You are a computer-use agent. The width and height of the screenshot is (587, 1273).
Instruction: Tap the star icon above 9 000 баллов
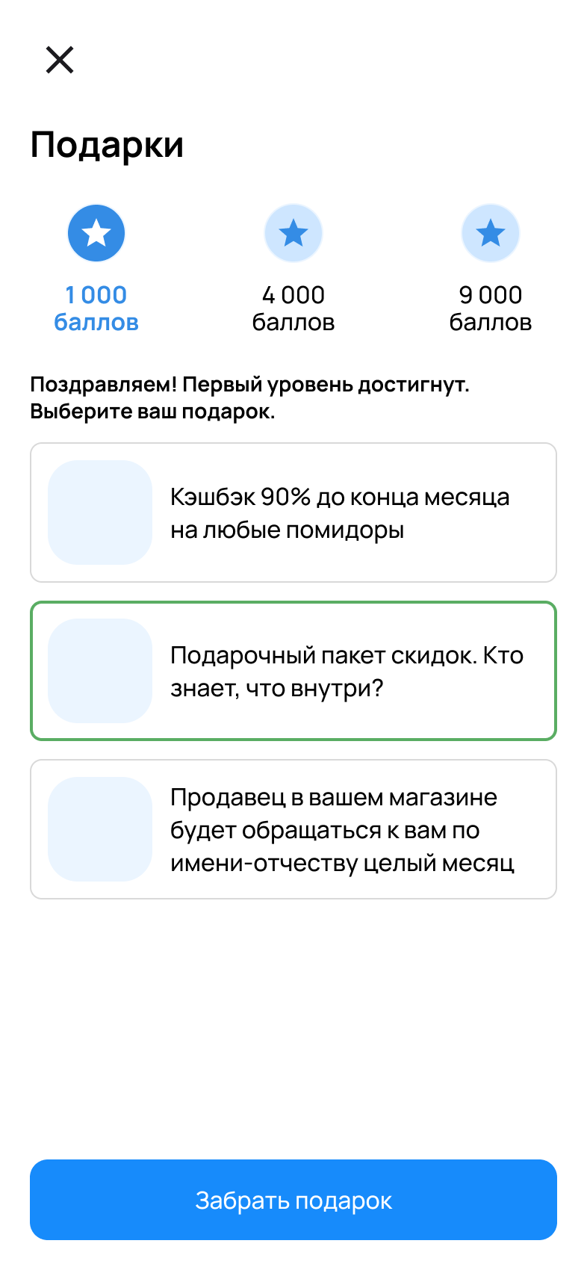point(491,233)
